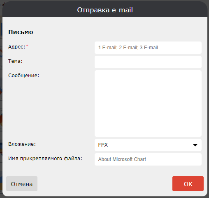Click the Письмо section heading

click(x=21, y=32)
